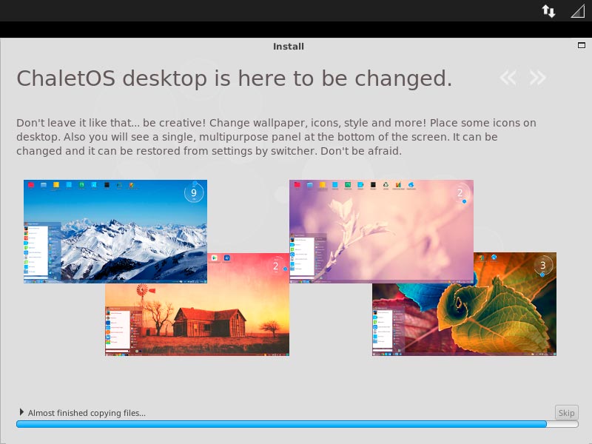Click the Install window title
Viewport: 592px width, 444px height.
(x=289, y=47)
